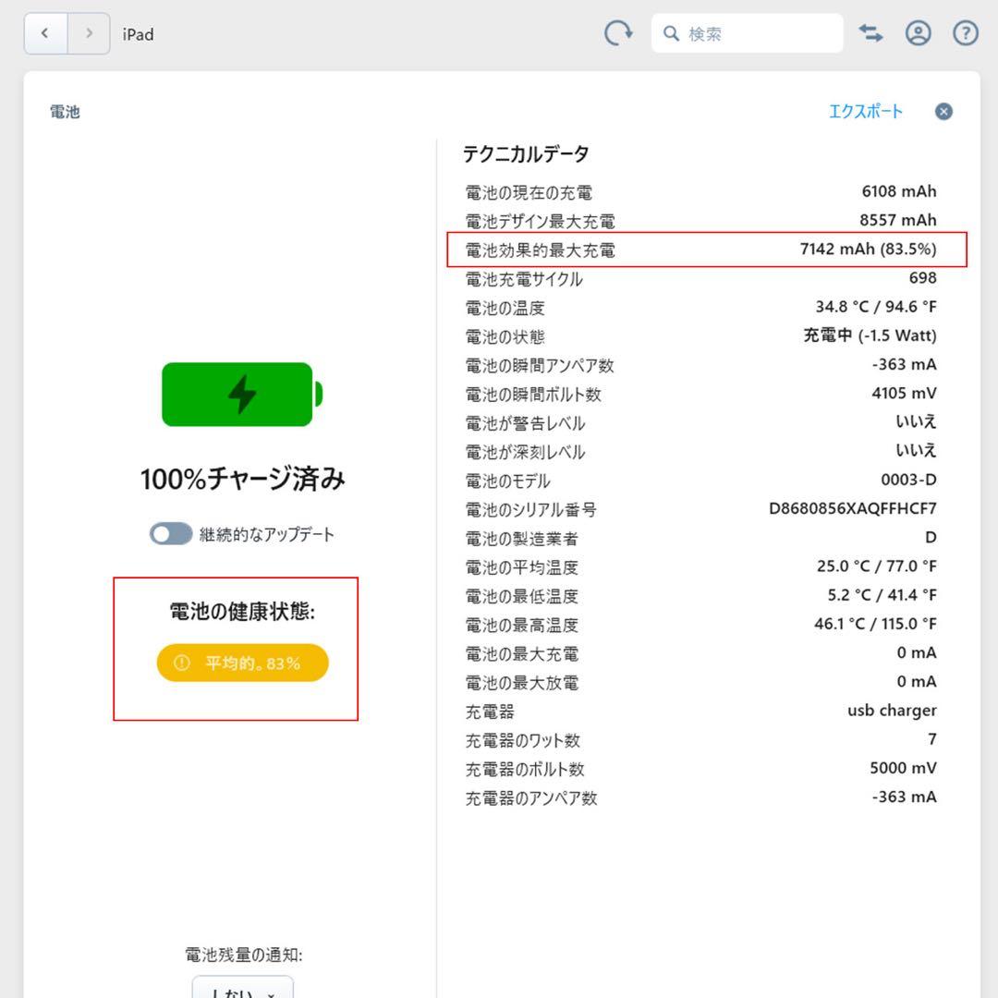
Task: Click the 電池の健康状態 83% yellow badge
Action: pos(242,663)
